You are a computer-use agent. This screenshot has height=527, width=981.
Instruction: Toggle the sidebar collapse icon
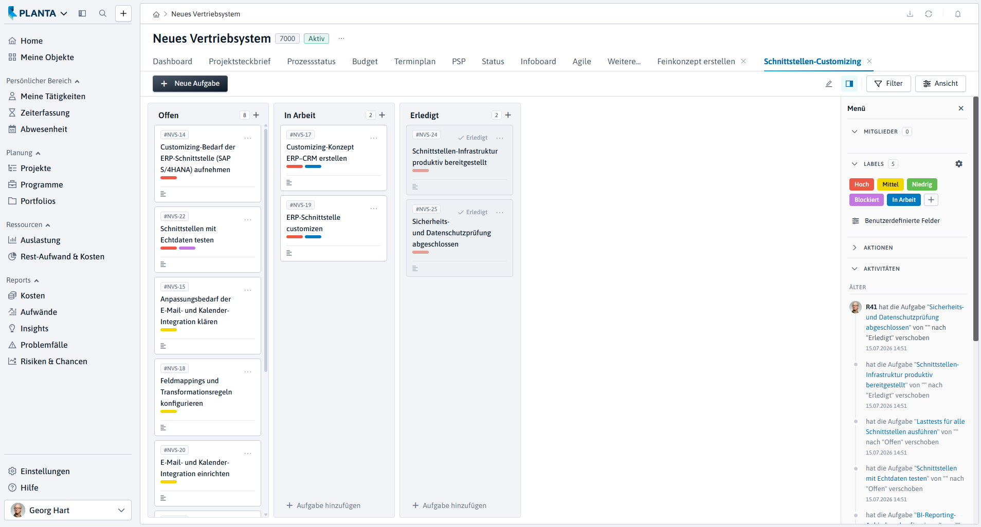click(x=82, y=13)
